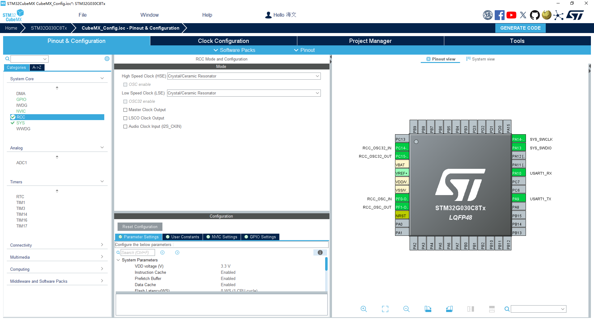Zoom in on the chip pinout view
The width and height of the screenshot is (594, 321).
[364, 309]
